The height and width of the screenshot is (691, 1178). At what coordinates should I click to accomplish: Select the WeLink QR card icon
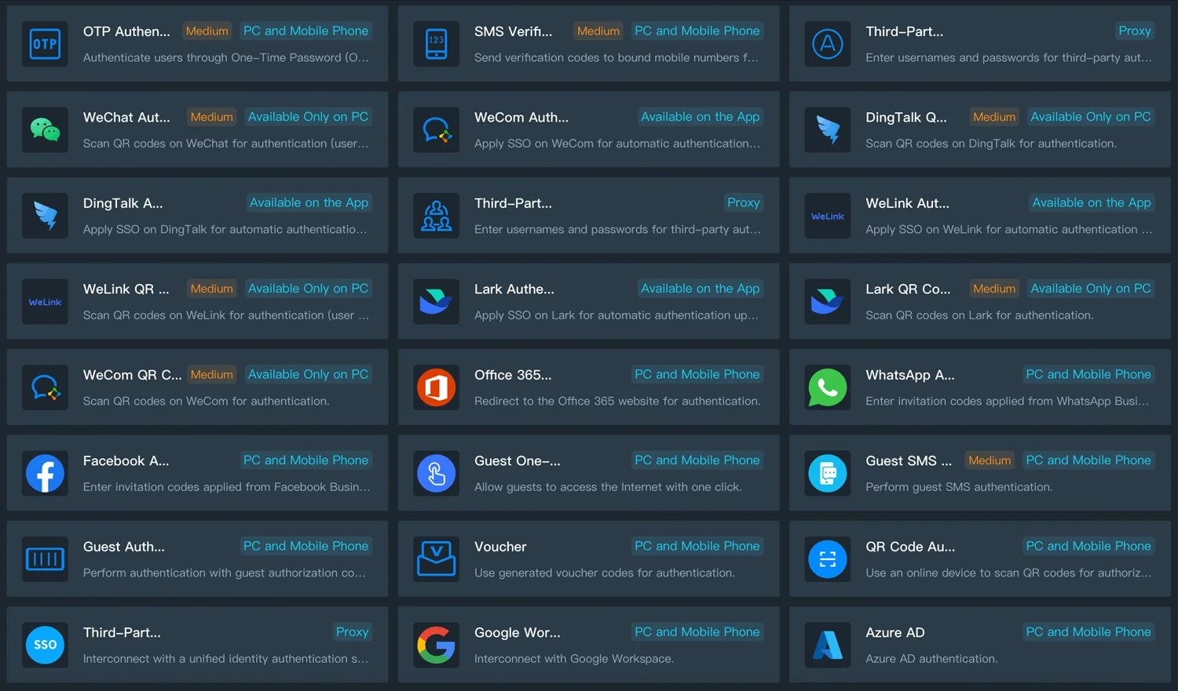pos(45,301)
